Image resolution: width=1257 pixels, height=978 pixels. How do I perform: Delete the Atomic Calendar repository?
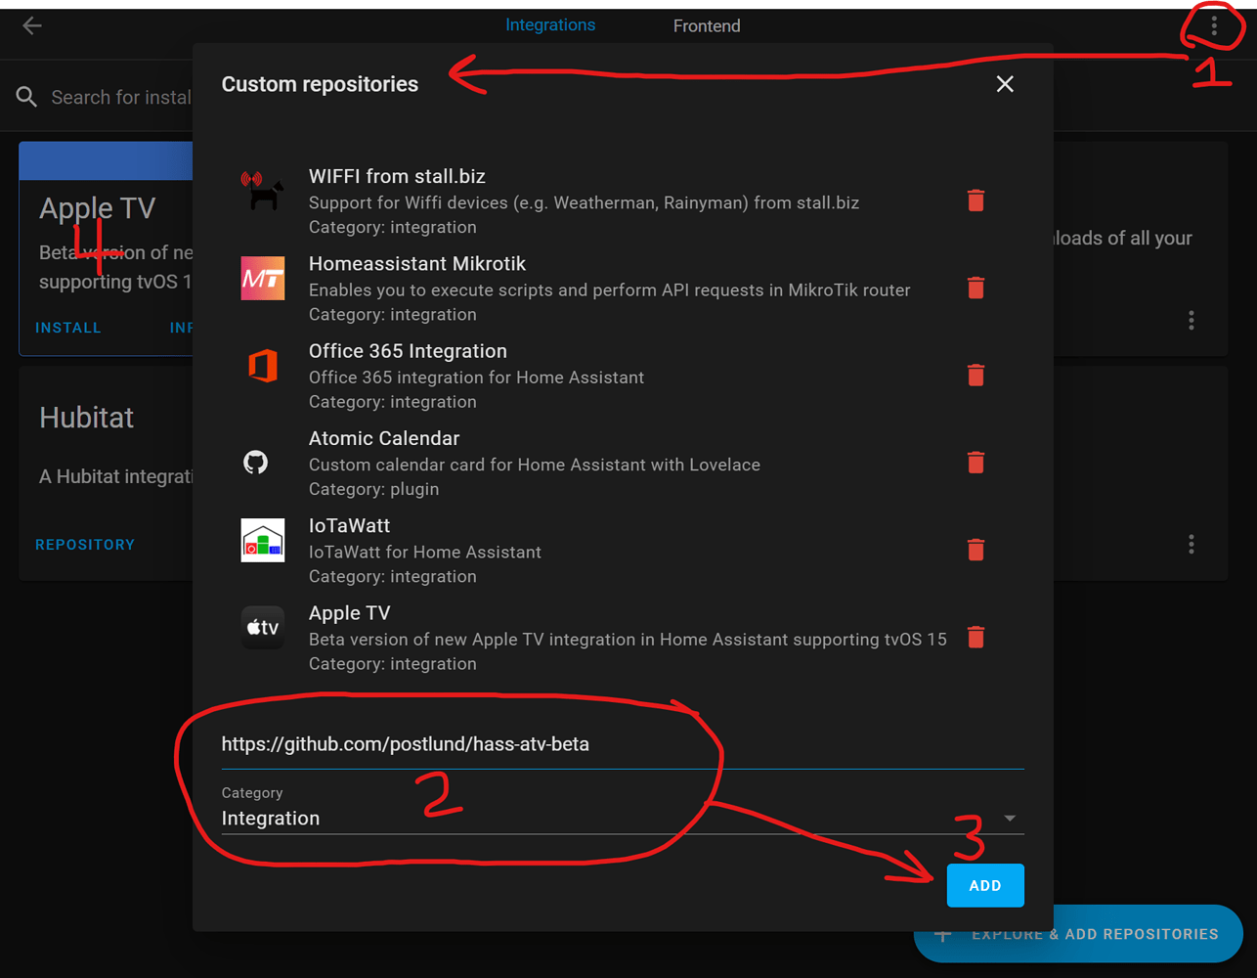coord(975,463)
